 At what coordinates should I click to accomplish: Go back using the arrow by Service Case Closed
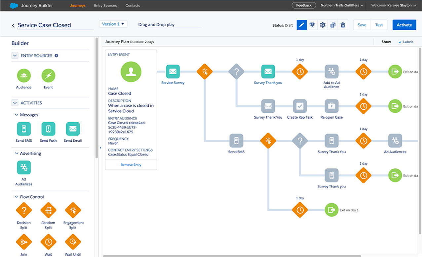(13, 25)
